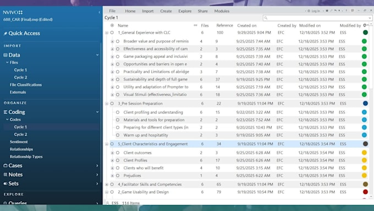
Task: Collapse the Data section chevron in sidebar
Action: [x=97, y=55]
